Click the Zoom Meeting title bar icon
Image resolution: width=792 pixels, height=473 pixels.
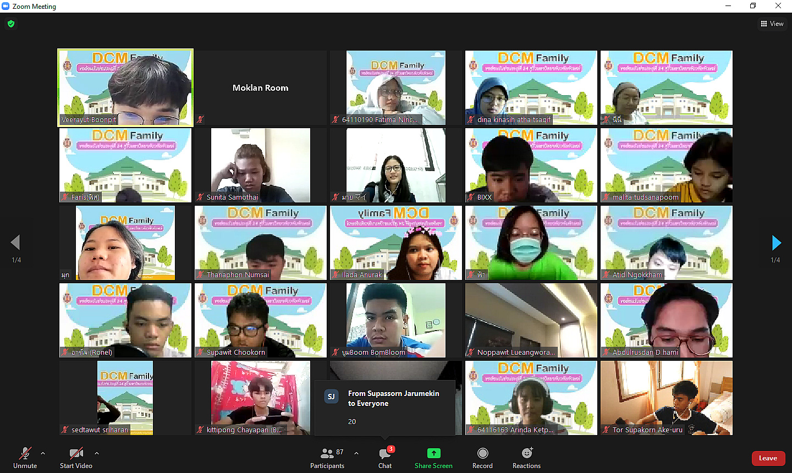[x=6, y=6]
